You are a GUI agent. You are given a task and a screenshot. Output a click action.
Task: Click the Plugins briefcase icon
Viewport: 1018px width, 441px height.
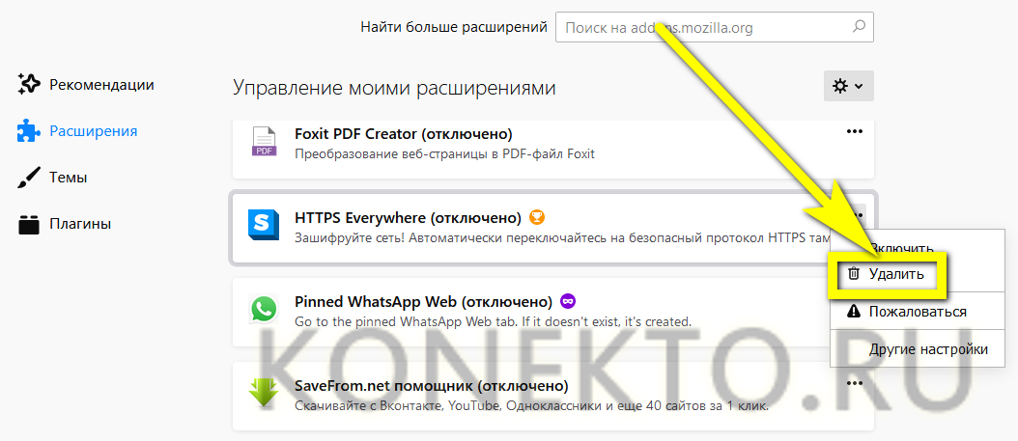[28, 224]
